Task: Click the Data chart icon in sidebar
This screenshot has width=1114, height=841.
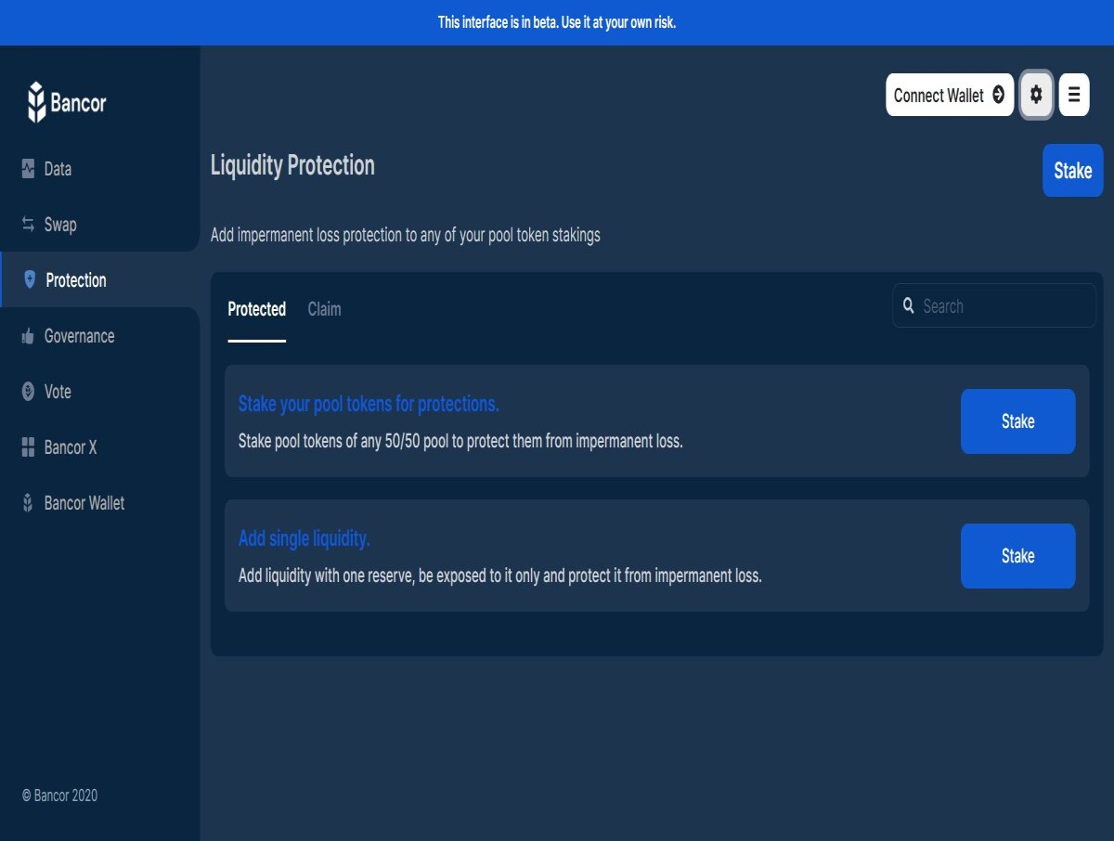Action: point(28,169)
